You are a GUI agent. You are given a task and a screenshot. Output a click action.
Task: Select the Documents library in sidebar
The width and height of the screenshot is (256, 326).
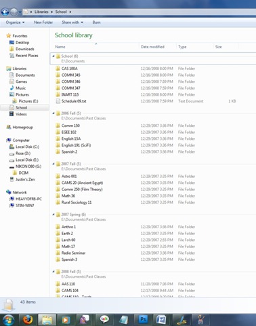tap(25, 75)
